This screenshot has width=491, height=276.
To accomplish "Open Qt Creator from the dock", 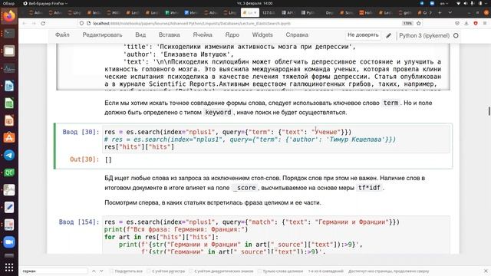I will 9,172.
